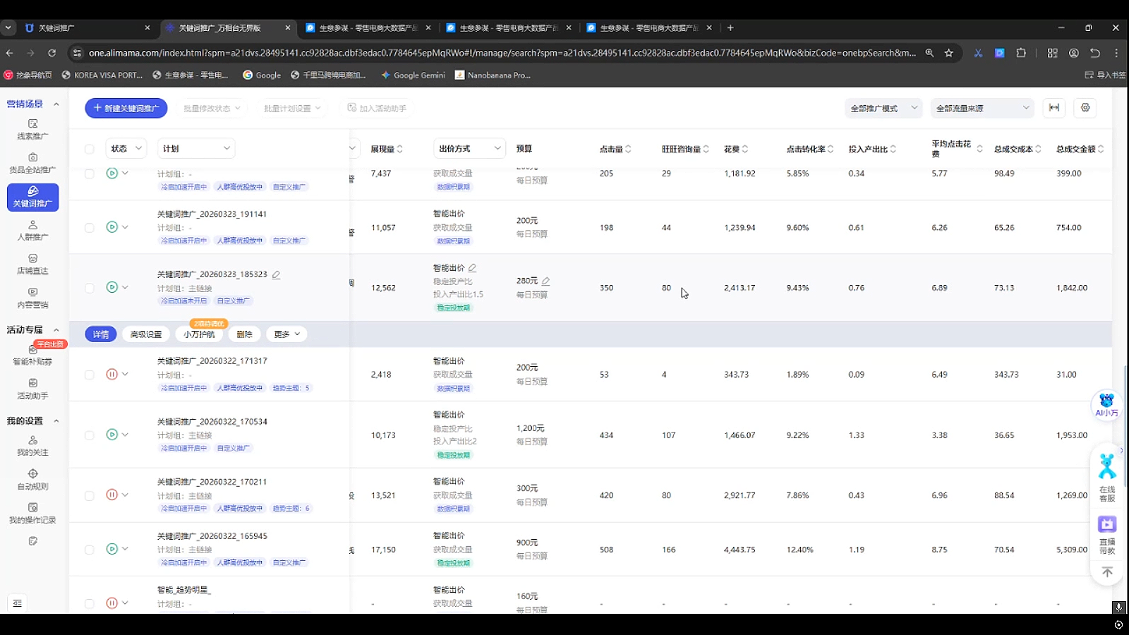Click the 店铺直达 sidebar icon
Viewport: 1129px width, 635px height.
click(x=32, y=259)
